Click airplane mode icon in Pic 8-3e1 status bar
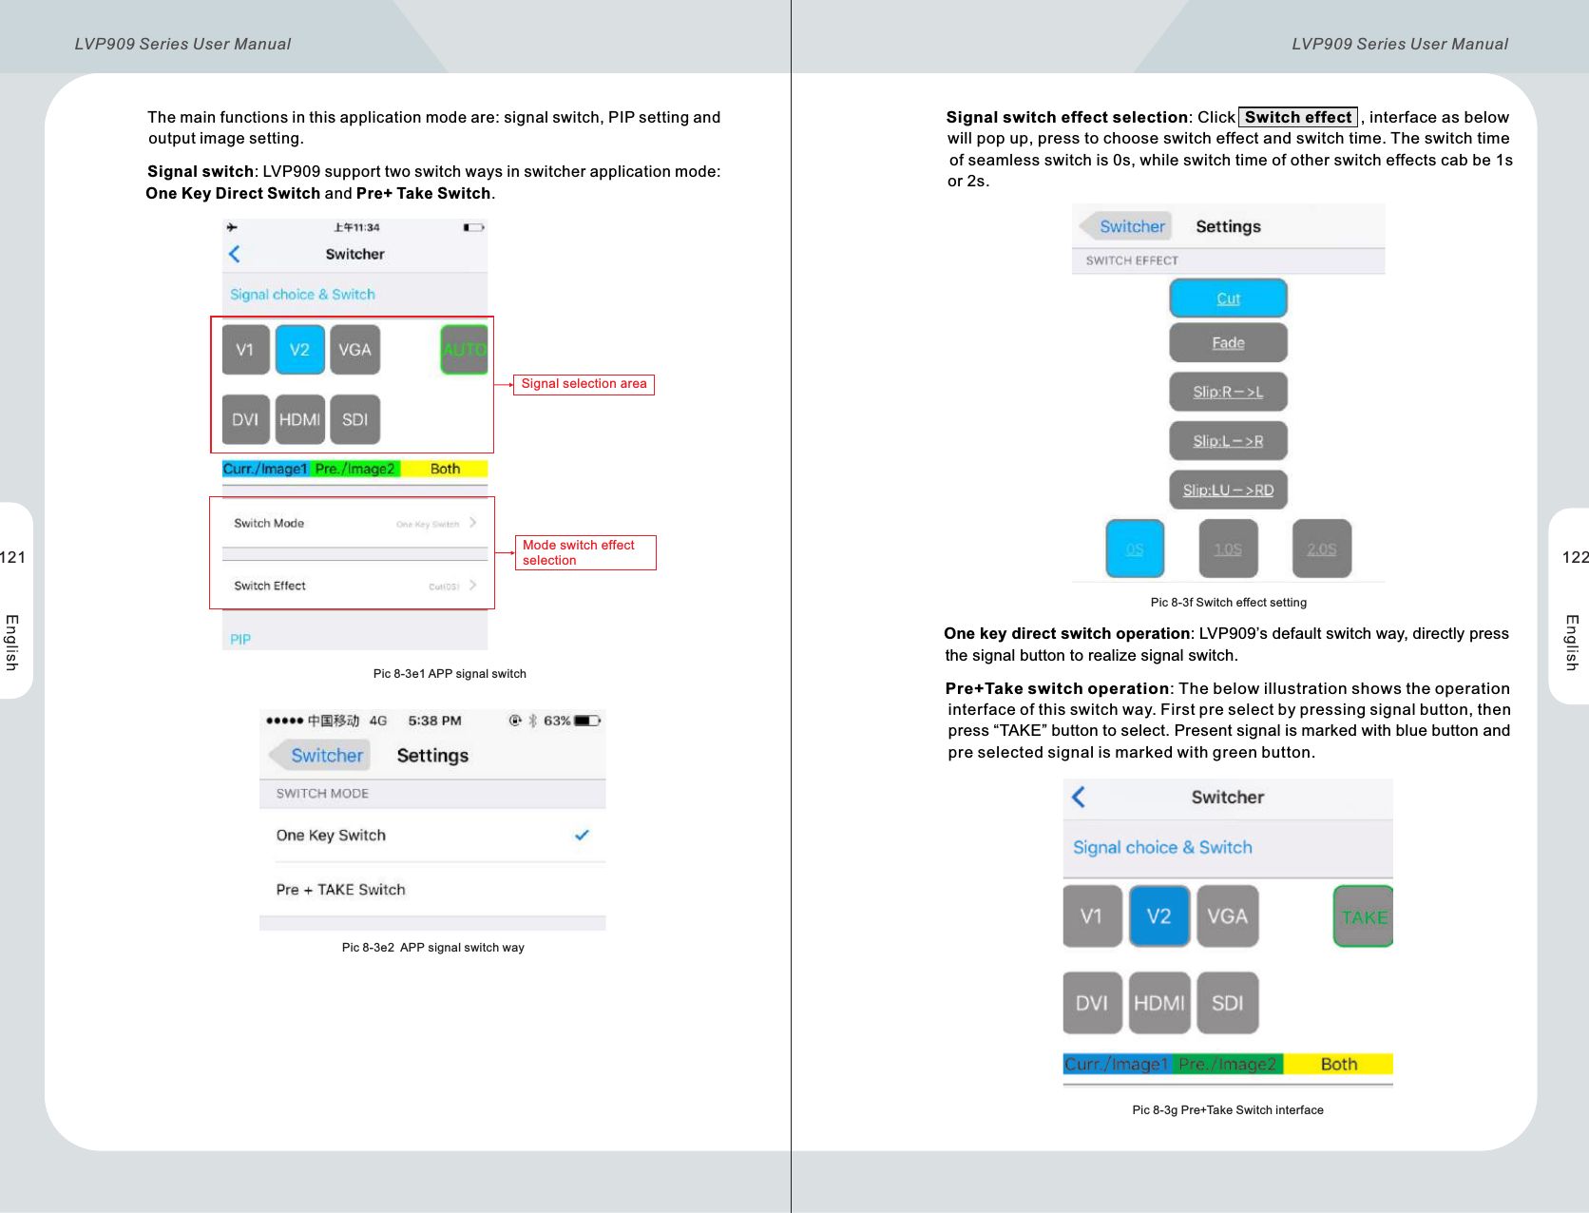This screenshot has height=1213, width=1589. pyautogui.click(x=232, y=227)
